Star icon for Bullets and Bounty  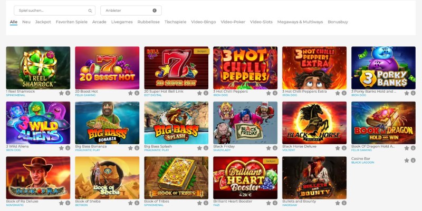338,203
